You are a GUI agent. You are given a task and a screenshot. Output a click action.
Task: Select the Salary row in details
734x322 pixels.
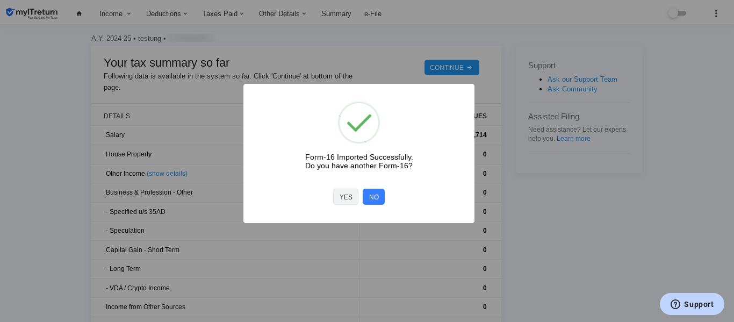click(x=116, y=135)
